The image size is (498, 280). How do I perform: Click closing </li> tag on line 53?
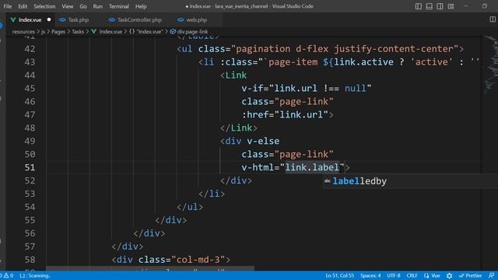(x=212, y=194)
